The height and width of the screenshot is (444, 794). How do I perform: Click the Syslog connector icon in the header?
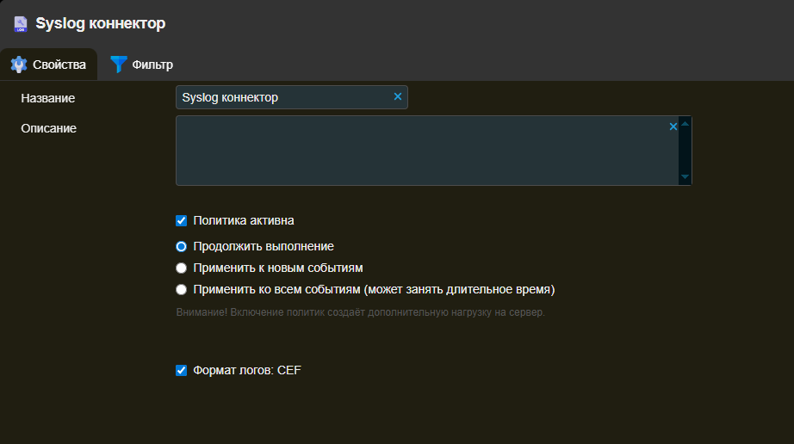click(21, 23)
